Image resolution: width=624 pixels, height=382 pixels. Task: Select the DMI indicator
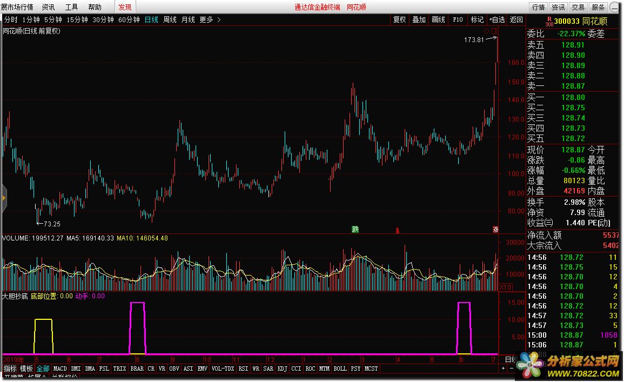pos(76,369)
